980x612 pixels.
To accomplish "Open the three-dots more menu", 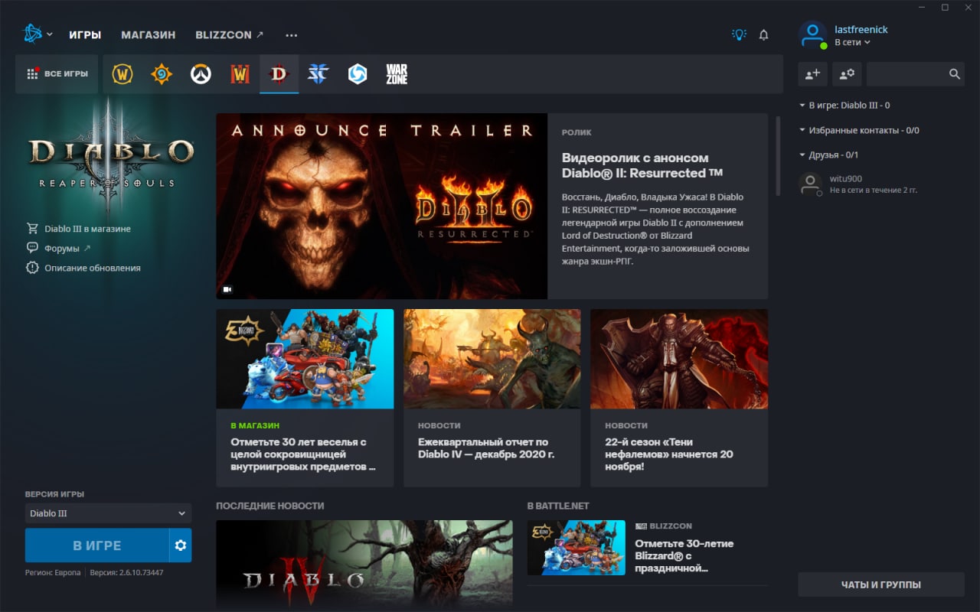I will point(291,35).
